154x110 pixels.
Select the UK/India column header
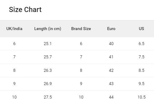coord(14,29)
